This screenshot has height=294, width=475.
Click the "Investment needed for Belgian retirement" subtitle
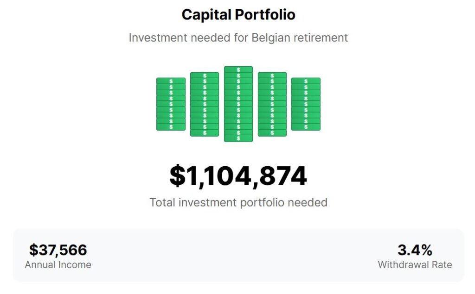pos(238,38)
